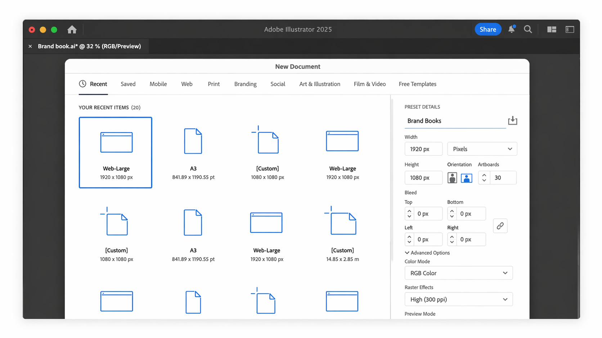Open the RGB Color mode dropdown
602x338 pixels.
tap(458, 273)
